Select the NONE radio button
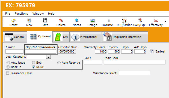169x98 pixels. point(34,67)
